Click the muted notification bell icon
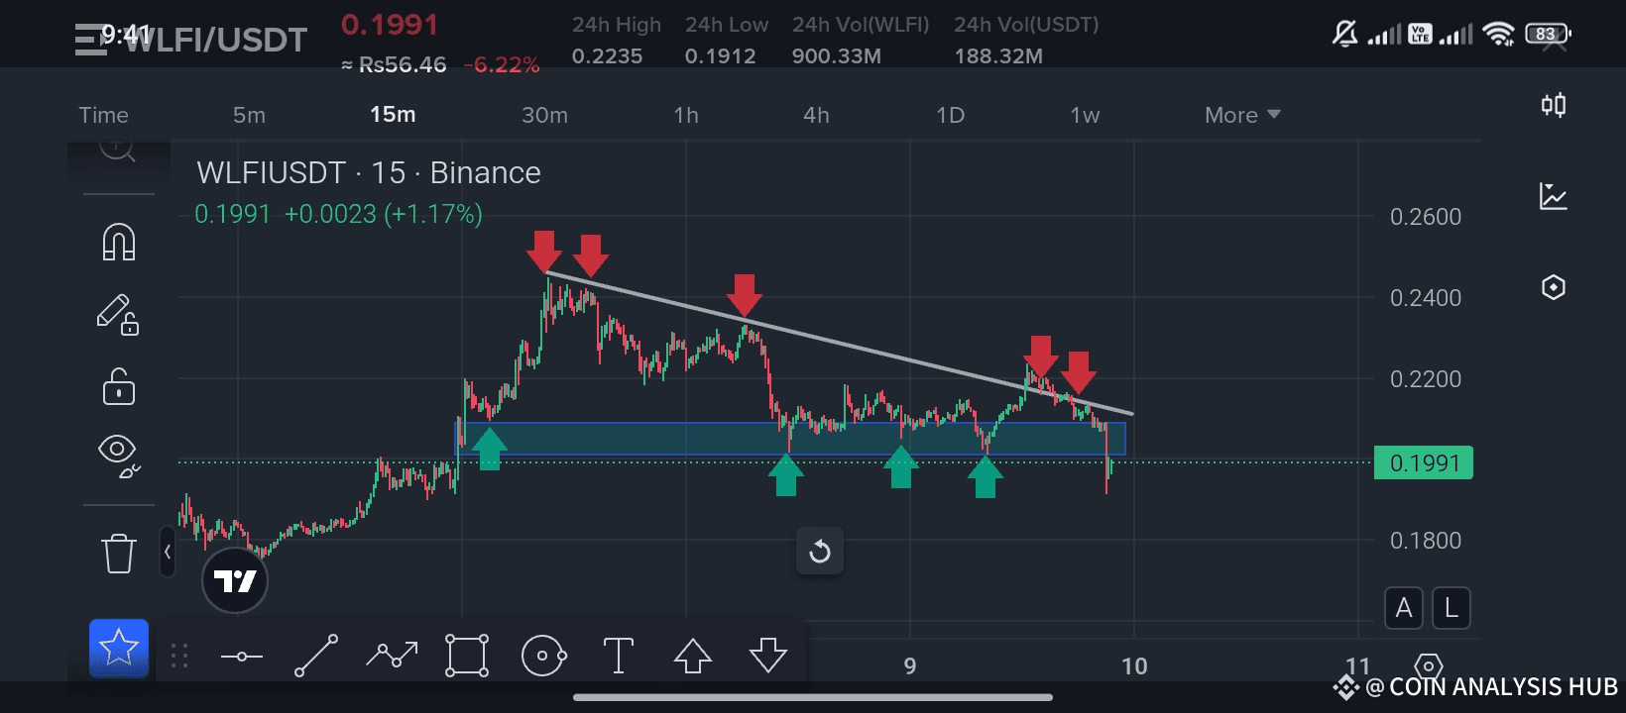1626x713 pixels. pyautogui.click(x=1344, y=35)
